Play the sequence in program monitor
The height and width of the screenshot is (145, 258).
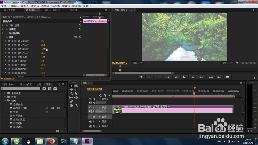pos(184,77)
